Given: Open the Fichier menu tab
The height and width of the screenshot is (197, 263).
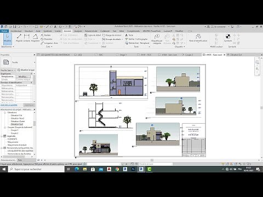Looking at the screenshot, I should 4,31.
